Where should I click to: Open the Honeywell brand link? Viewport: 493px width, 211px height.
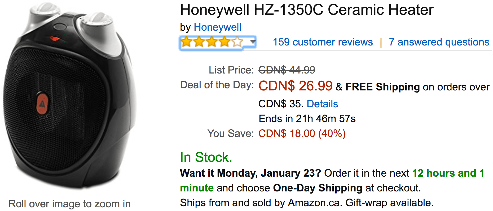click(x=217, y=27)
